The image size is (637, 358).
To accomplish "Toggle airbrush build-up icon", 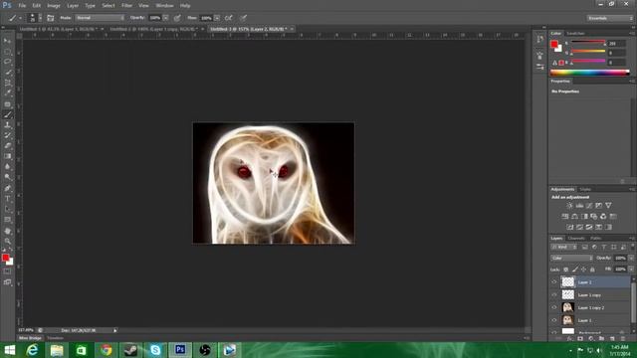I will [x=229, y=18].
